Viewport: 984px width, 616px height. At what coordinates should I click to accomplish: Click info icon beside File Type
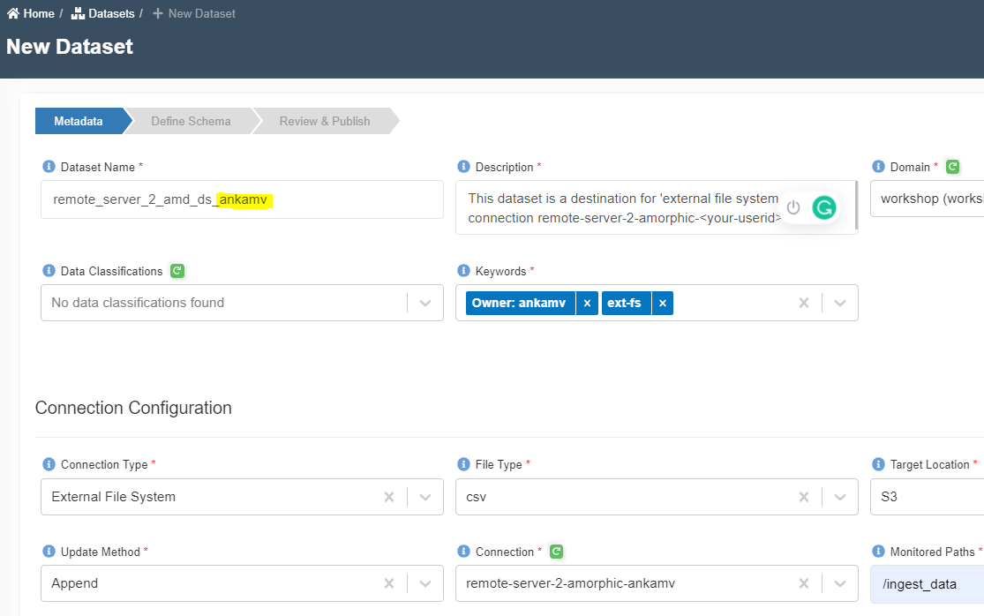click(x=464, y=463)
